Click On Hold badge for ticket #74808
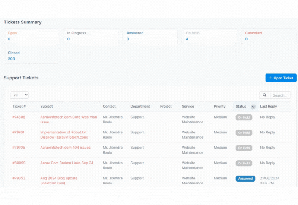Image resolution: width=298 pixels, height=205 pixels. click(244, 117)
